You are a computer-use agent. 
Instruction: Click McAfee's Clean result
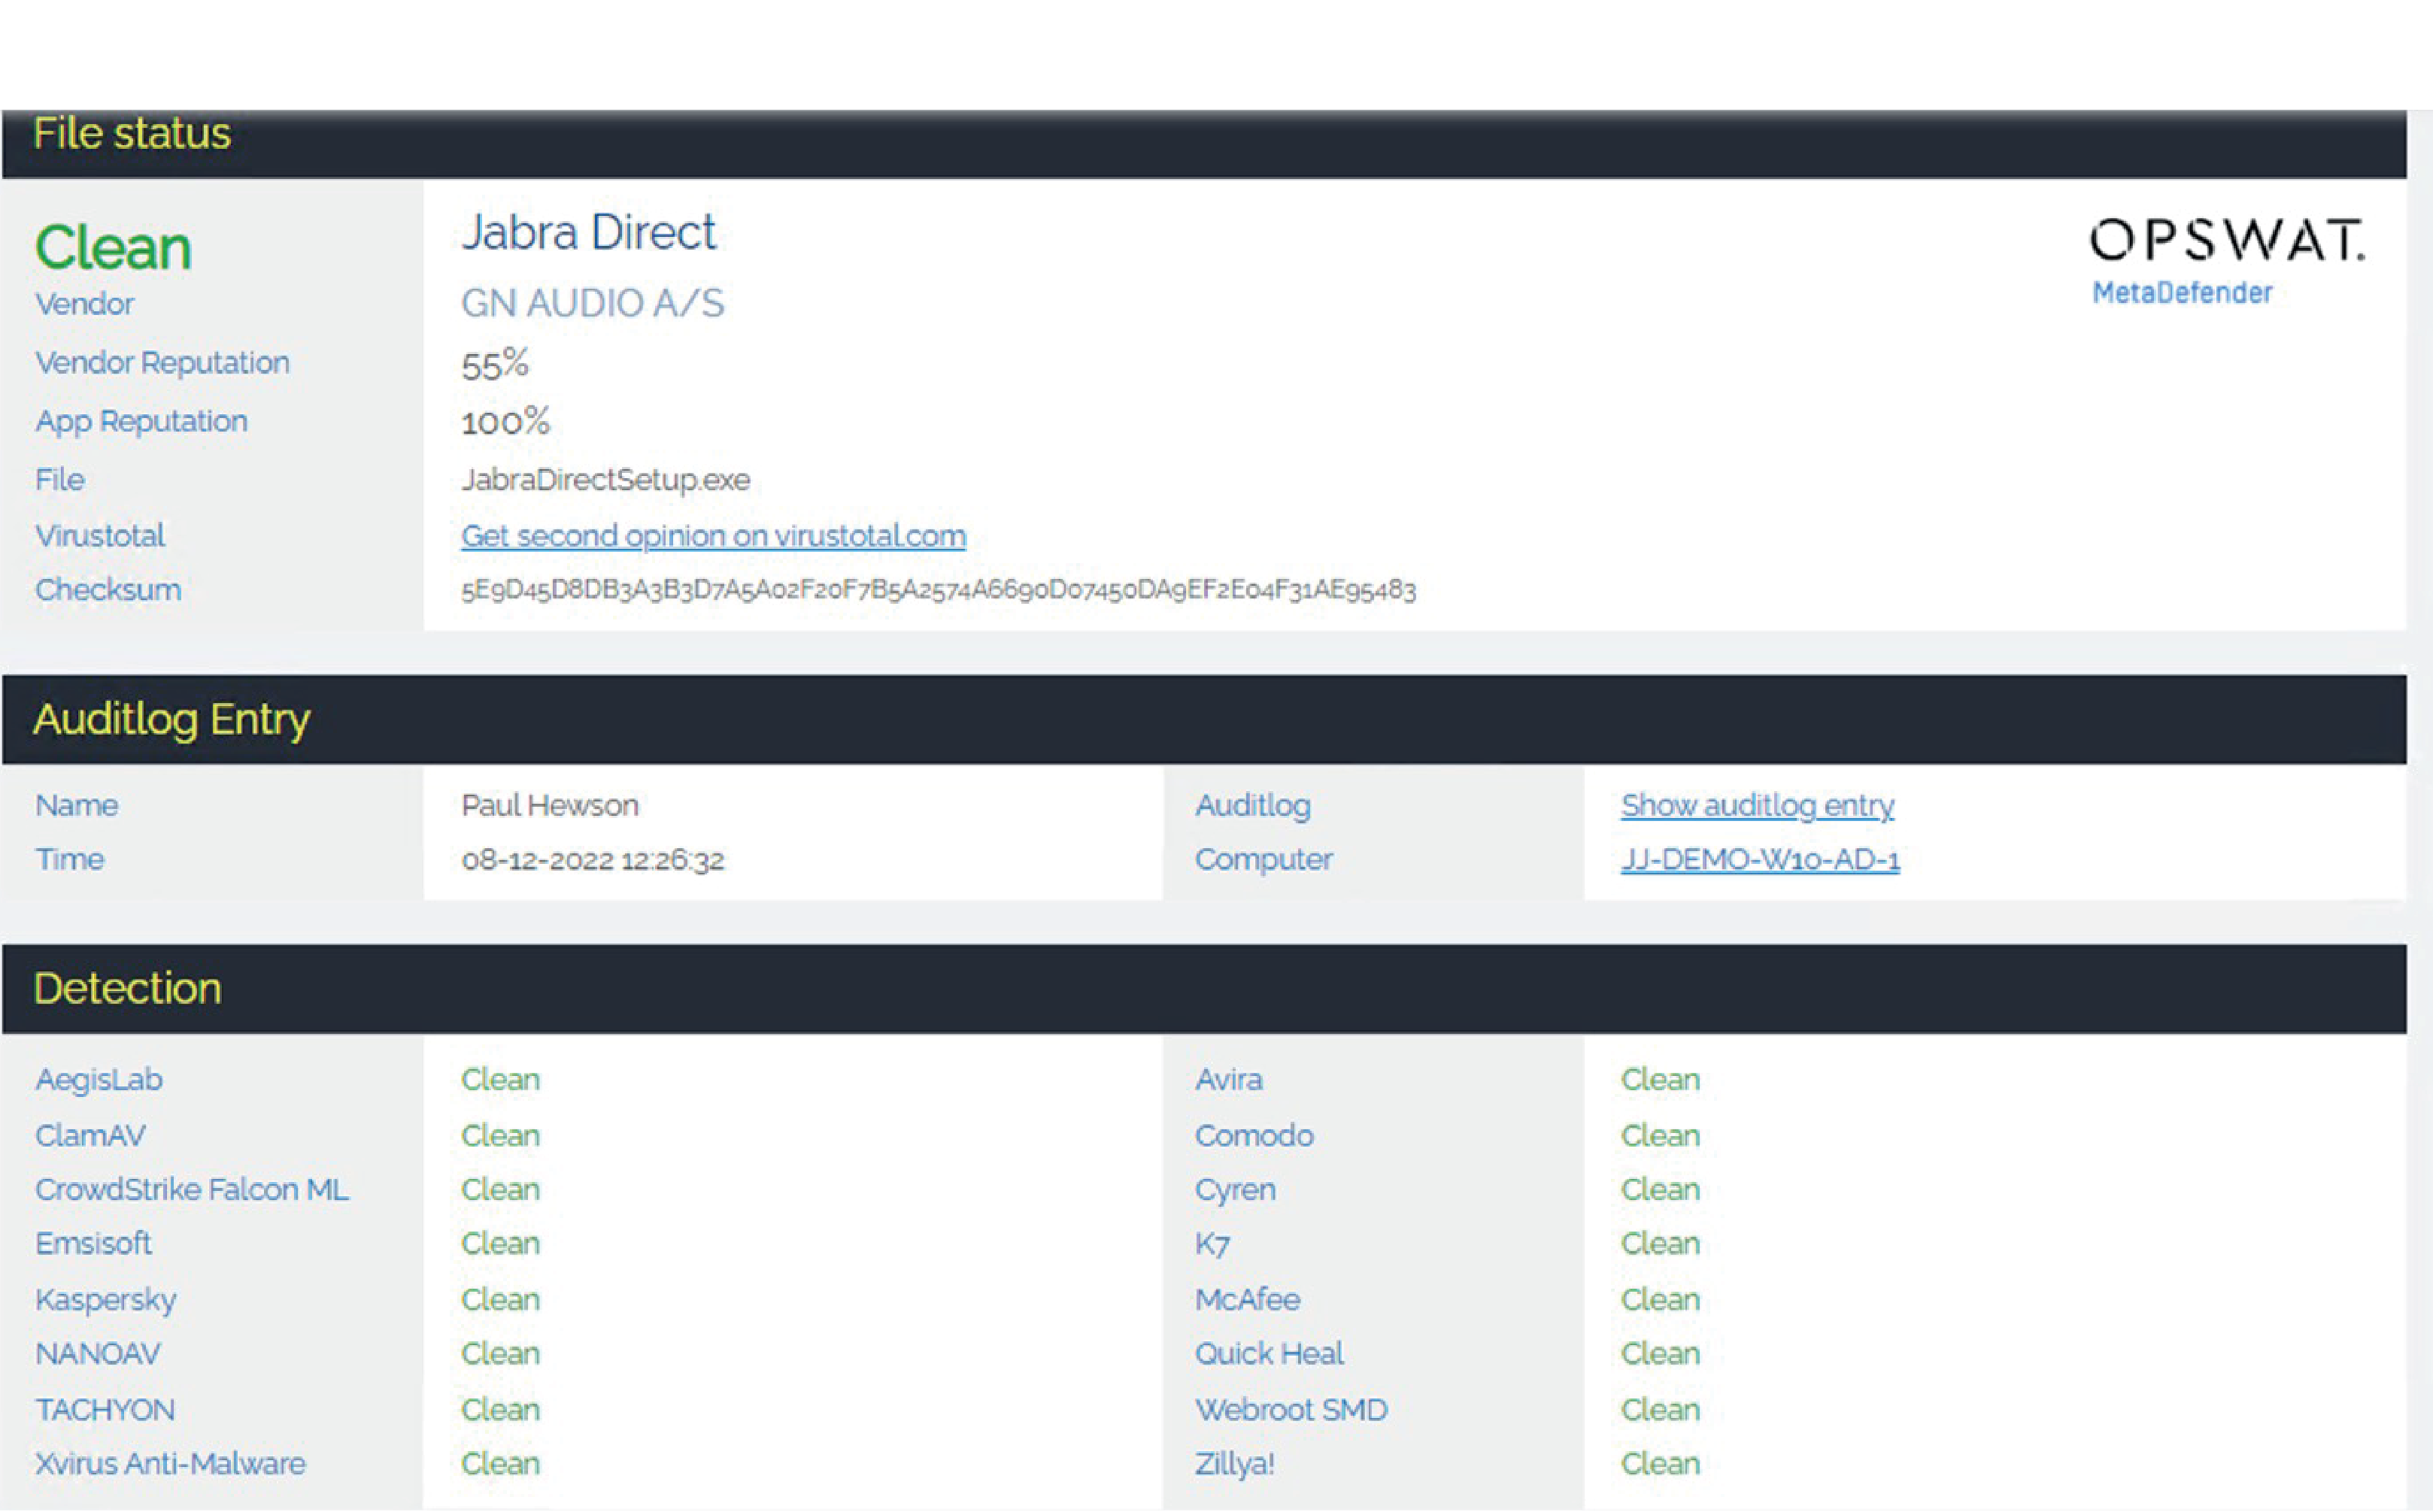(1660, 1299)
